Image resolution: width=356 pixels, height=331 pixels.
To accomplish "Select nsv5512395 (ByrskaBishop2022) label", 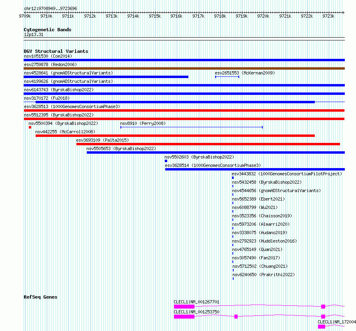I will coord(59,115).
